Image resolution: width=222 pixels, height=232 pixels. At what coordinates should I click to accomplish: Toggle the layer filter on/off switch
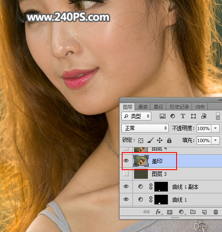[218, 116]
